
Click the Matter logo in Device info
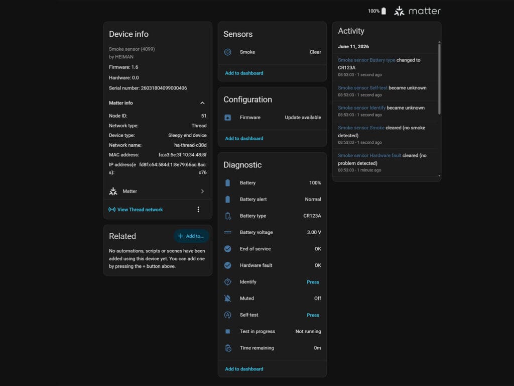tap(113, 191)
